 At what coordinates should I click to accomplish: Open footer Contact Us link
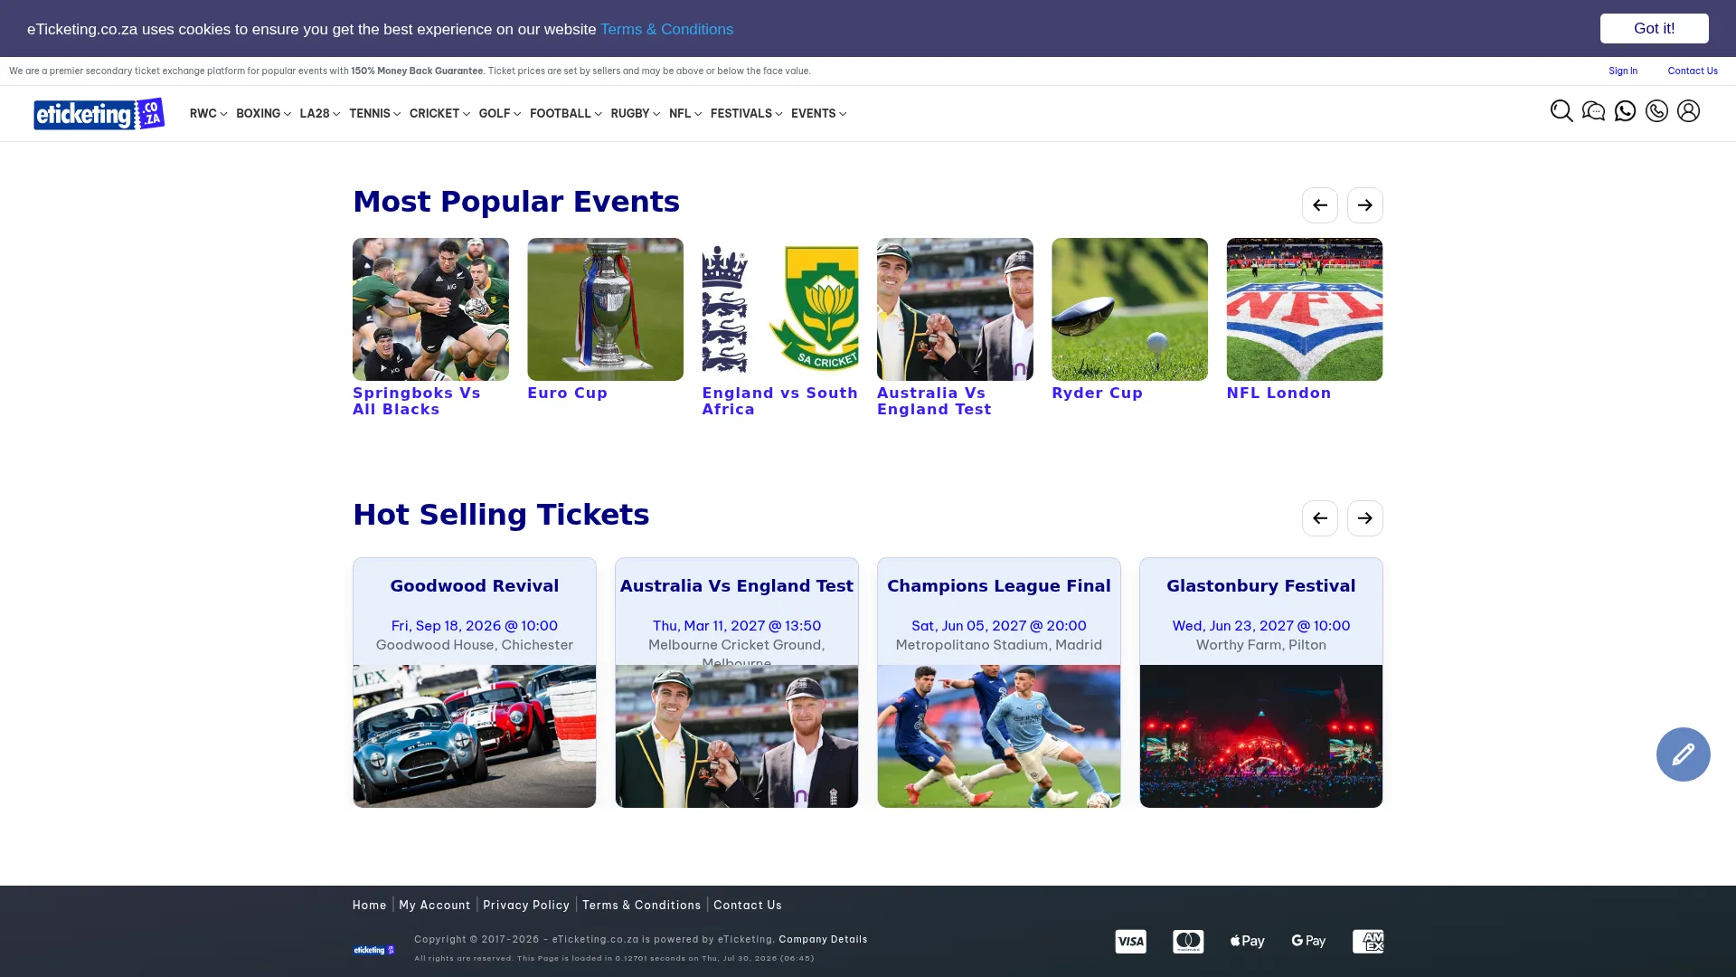tap(747, 905)
